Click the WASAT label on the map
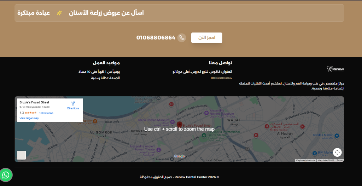Image resolution: width=362 pixels, height=186 pixels. [x=234, y=120]
